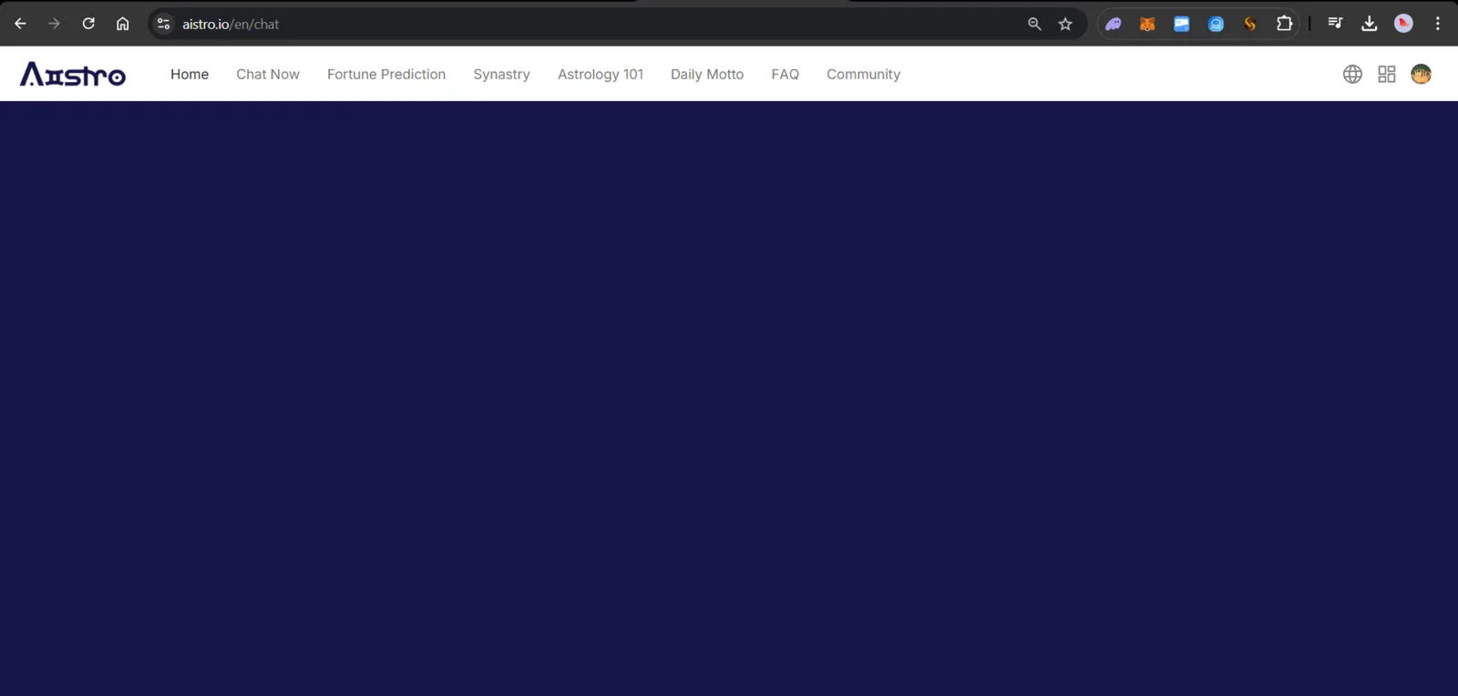Open the orange swirl extension icon
This screenshot has width=1458, height=696.
coord(1250,24)
